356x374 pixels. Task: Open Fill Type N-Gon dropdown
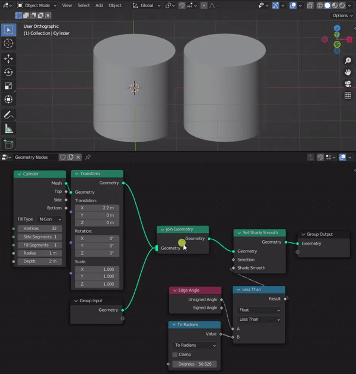[x=50, y=219]
